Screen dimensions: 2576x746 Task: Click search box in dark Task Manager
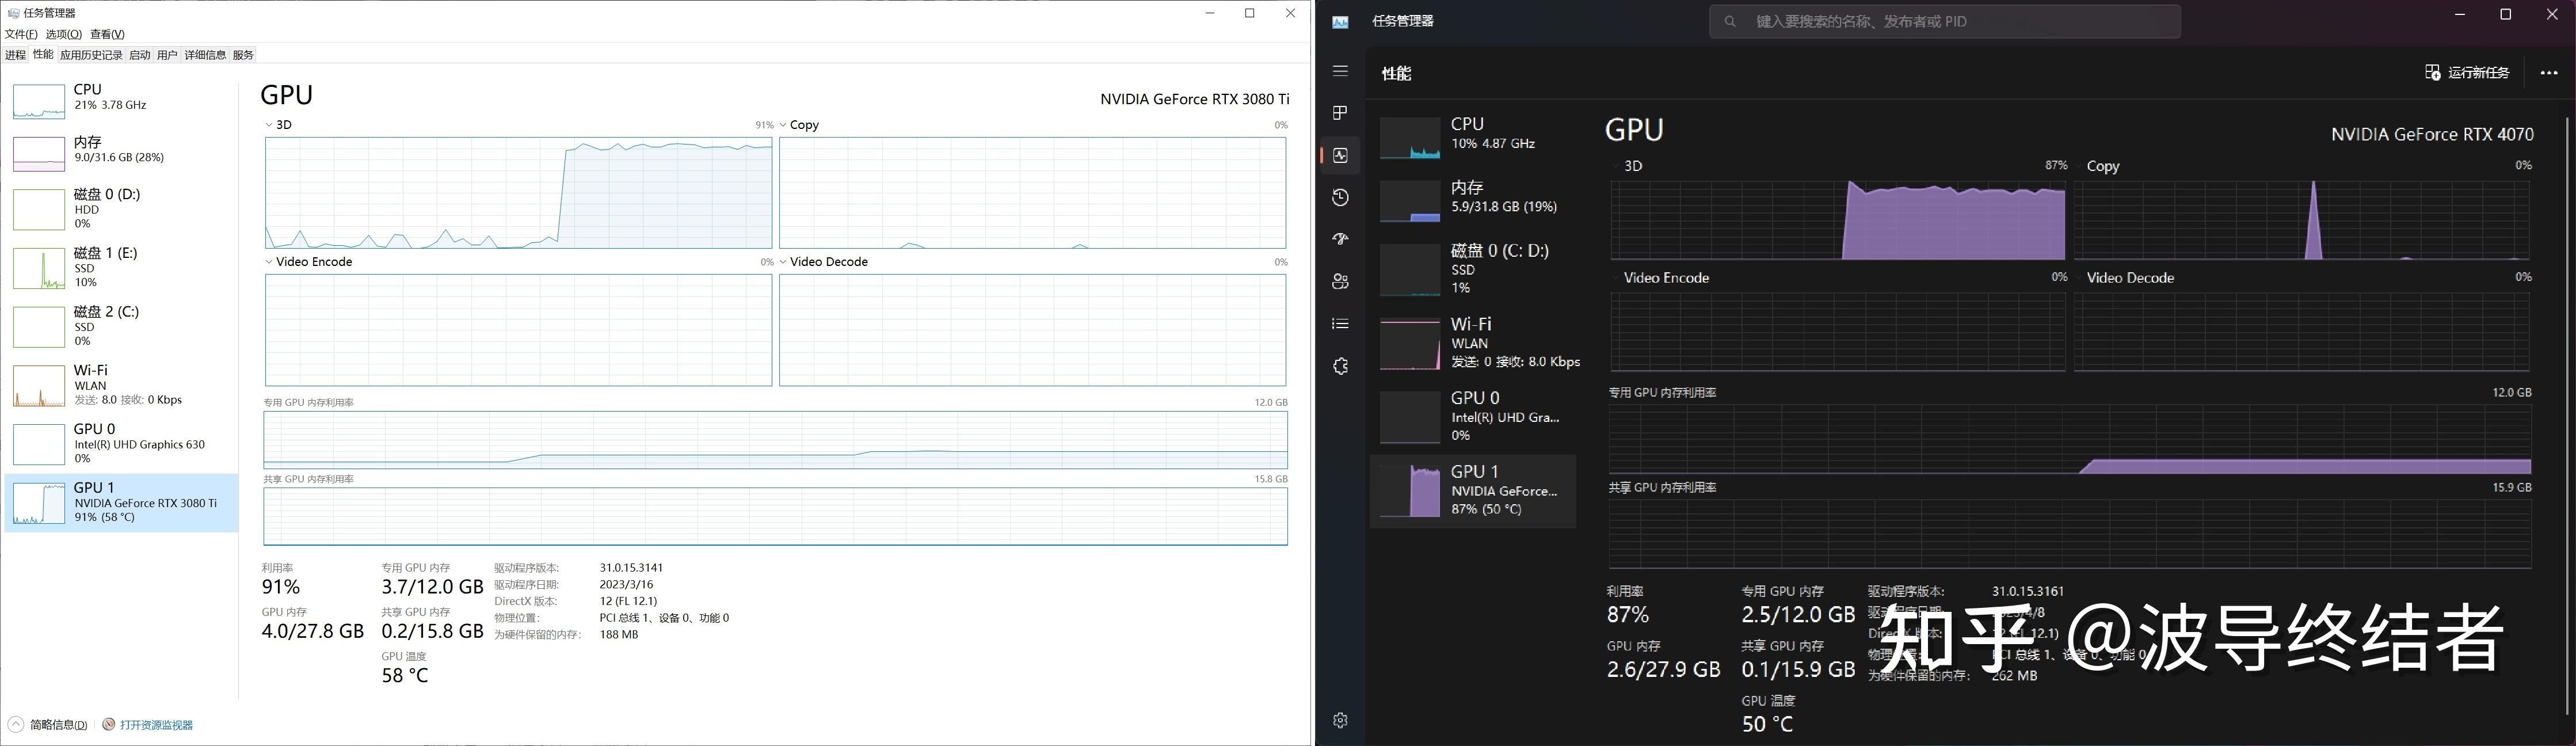click(1944, 21)
